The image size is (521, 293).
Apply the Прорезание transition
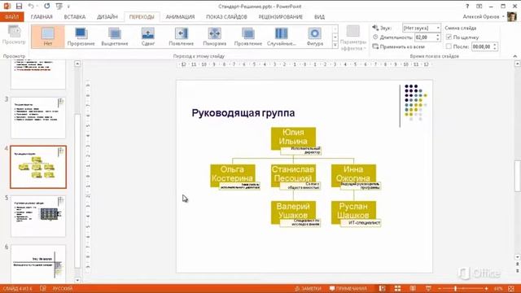click(x=81, y=37)
